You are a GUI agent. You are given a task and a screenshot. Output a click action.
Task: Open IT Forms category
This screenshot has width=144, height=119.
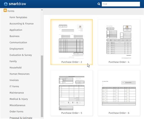14,86
